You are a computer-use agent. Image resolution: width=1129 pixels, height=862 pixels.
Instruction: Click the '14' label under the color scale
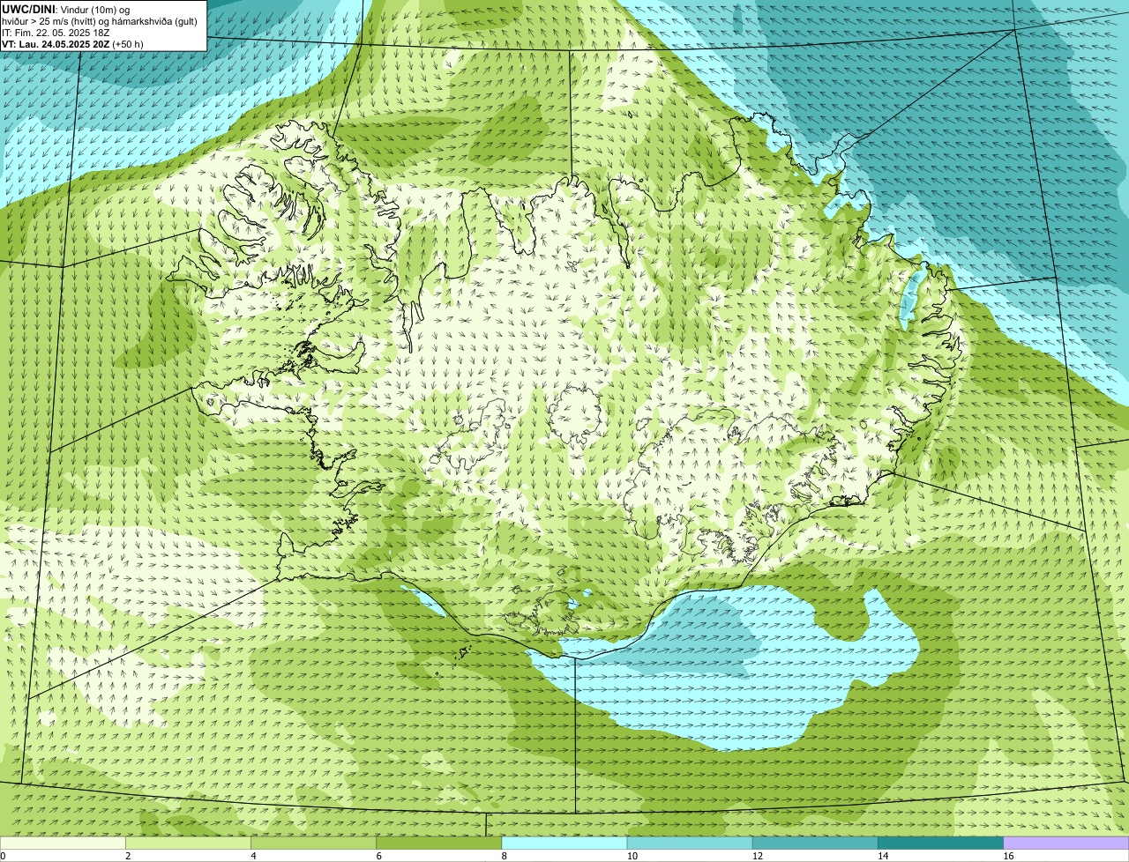[883, 856]
